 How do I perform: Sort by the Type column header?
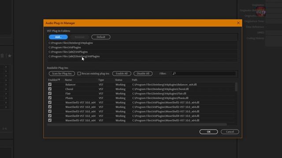pos(101,80)
